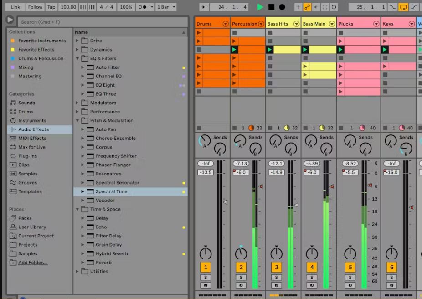The height and width of the screenshot is (299, 422).
Task: Collapse the Pitch & Modulation folder
Action: point(77,120)
